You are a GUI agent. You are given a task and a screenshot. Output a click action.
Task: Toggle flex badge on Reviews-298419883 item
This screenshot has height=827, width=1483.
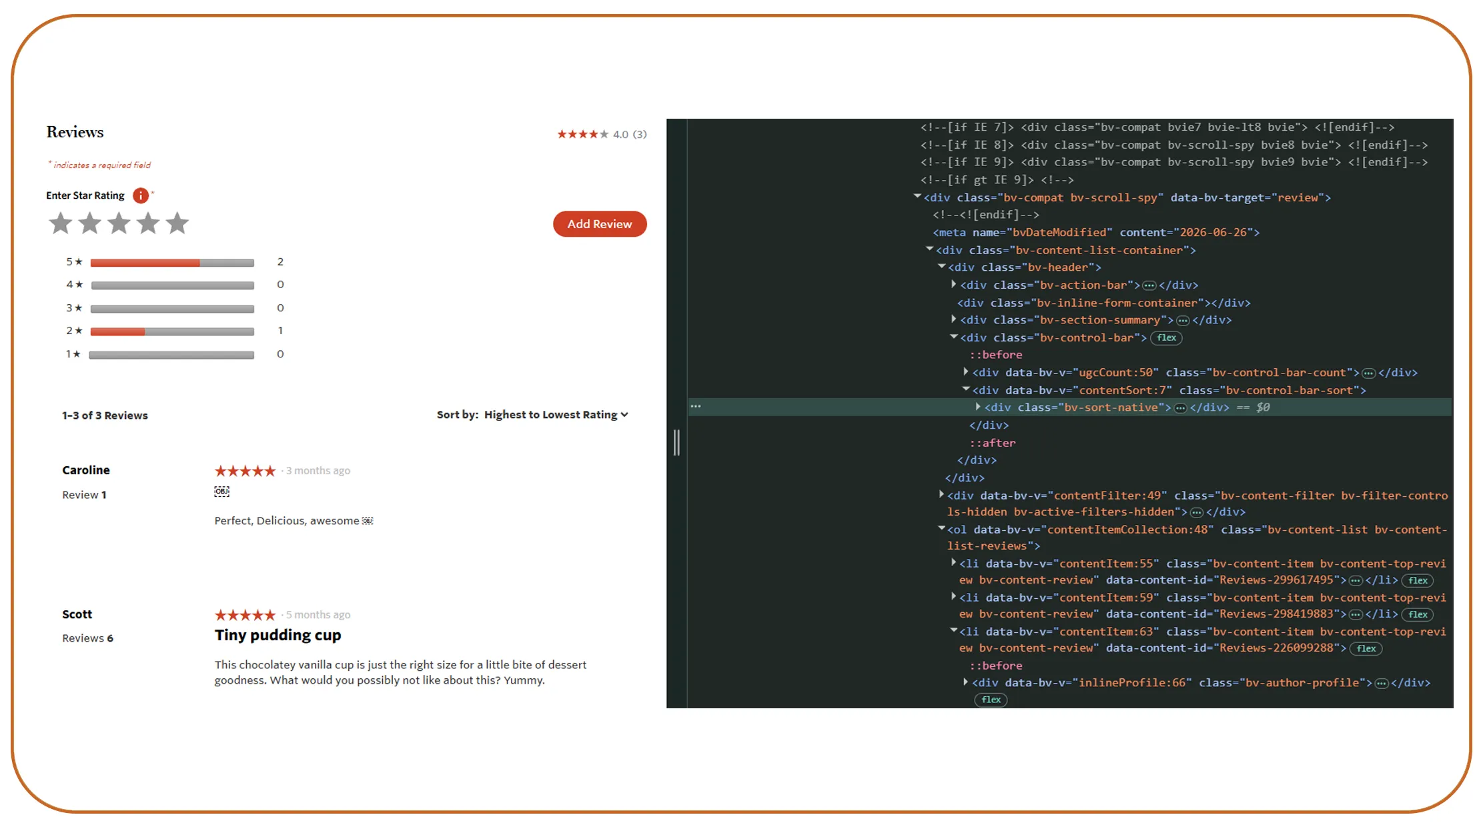[x=1418, y=615]
